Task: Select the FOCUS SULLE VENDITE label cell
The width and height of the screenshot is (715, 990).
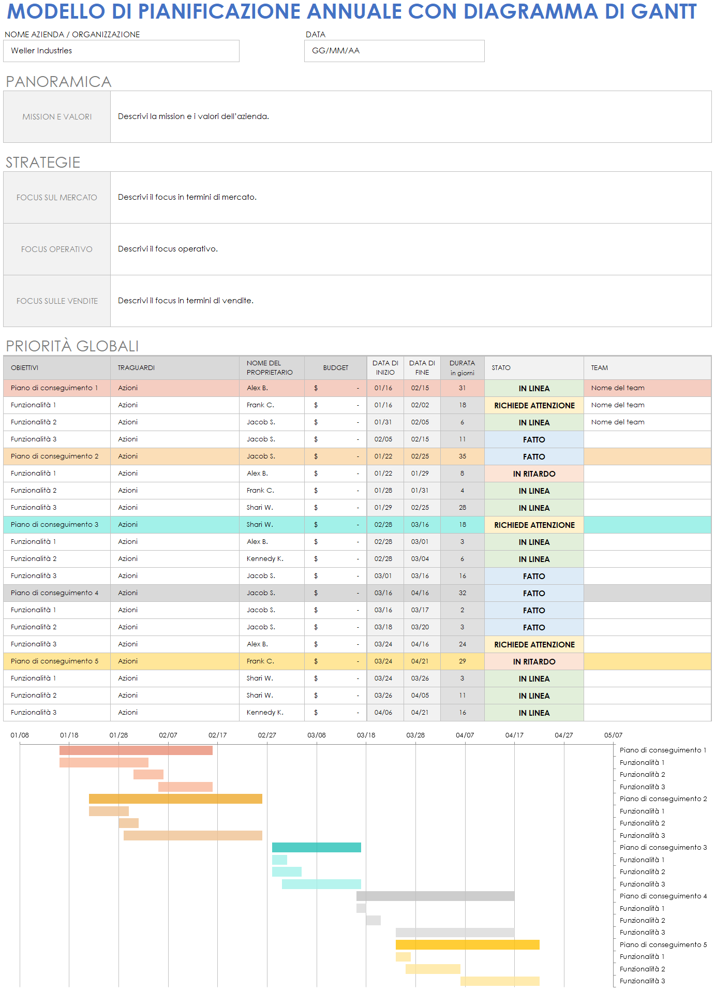Action: pyautogui.click(x=57, y=301)
